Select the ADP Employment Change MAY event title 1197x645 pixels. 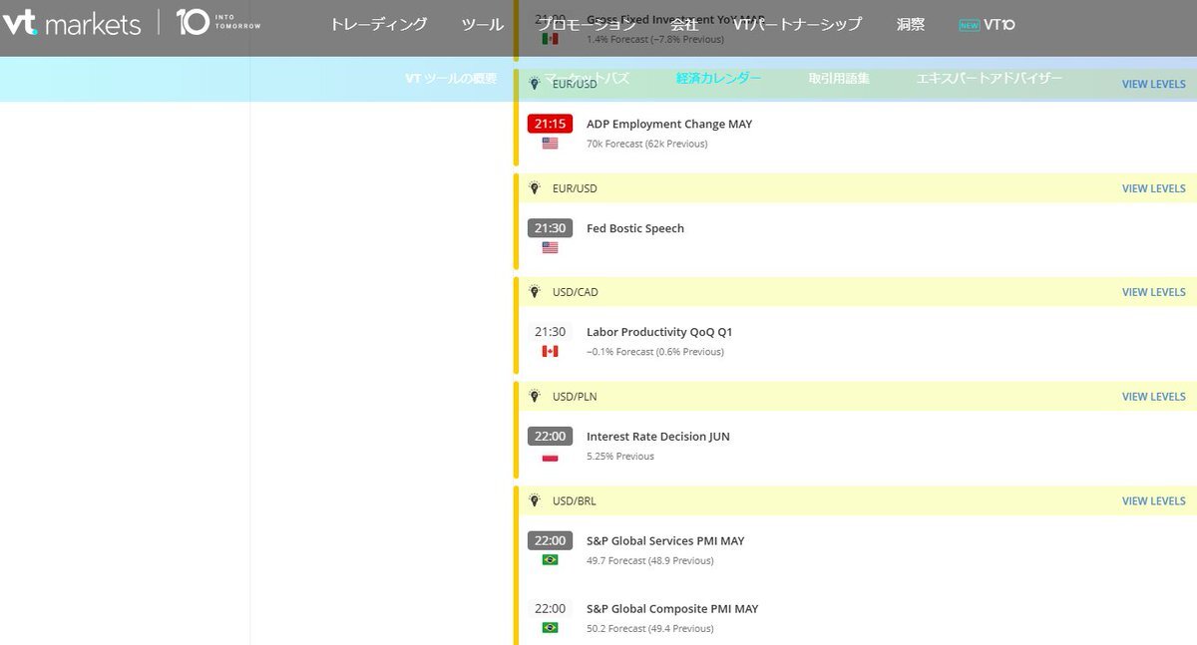pyautogui.click(x=669, y=125)
